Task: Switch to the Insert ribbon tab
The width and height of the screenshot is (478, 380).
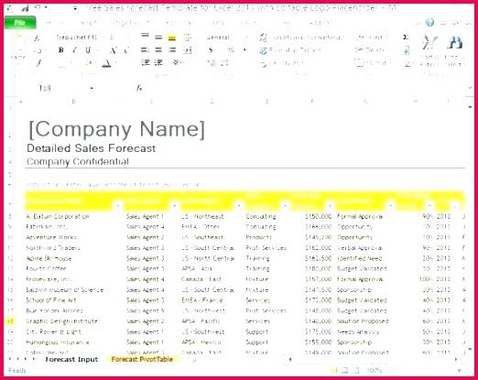Action: (88, 23)
